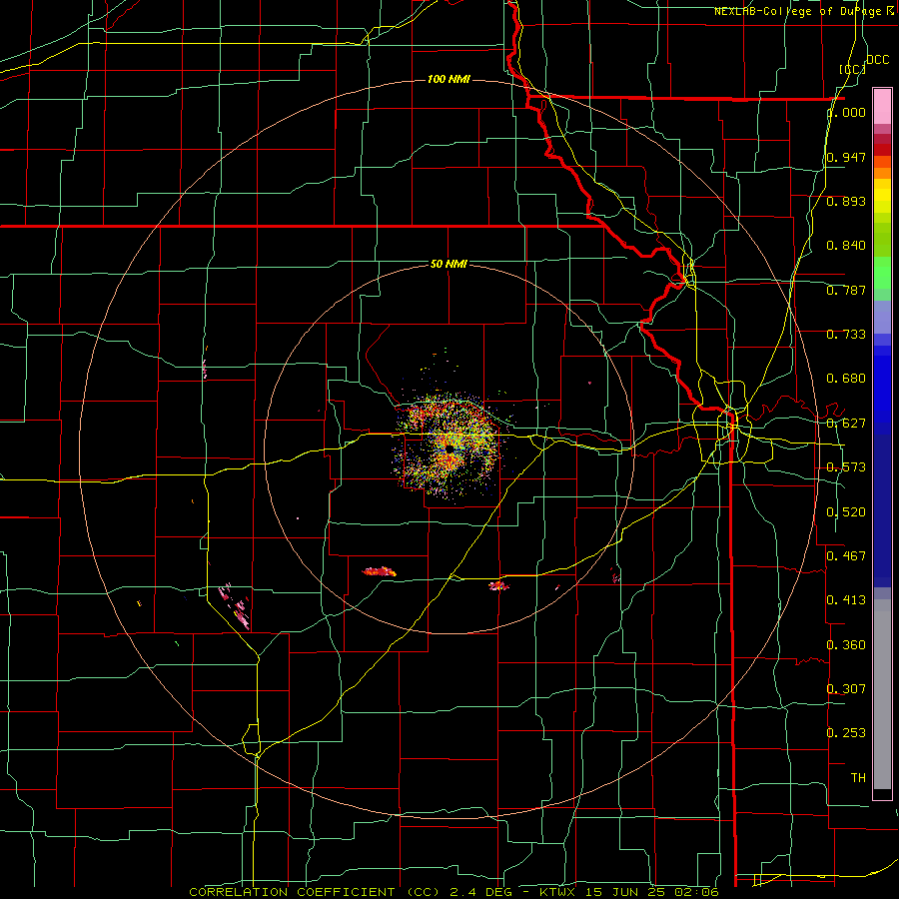Screen dimensions: 899x899
Task: Click the TH threshold label on legend
Action: click(858, 777)
